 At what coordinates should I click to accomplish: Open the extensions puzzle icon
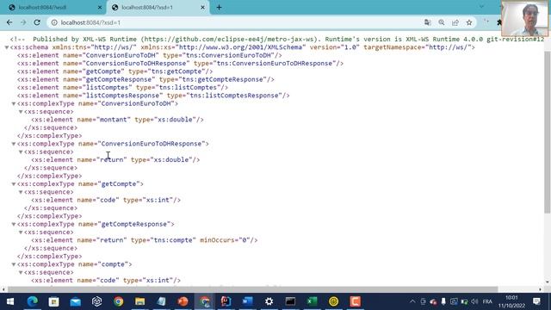point(499,22)
